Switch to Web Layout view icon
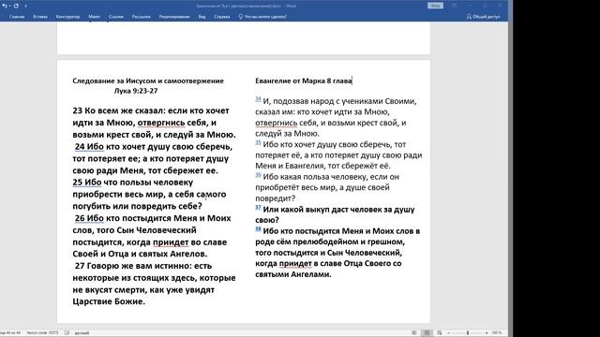600x337 pixels. [440, 333]
